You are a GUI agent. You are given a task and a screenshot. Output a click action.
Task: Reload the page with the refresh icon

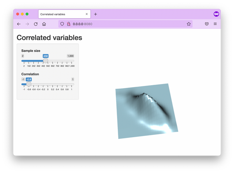click(35, 24)
